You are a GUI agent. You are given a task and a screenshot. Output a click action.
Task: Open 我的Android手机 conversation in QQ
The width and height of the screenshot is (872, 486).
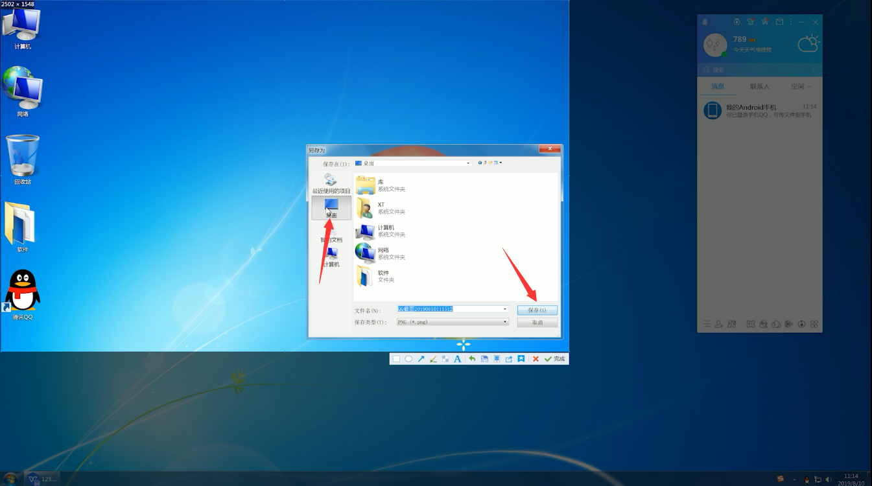(x=759, y=111)
